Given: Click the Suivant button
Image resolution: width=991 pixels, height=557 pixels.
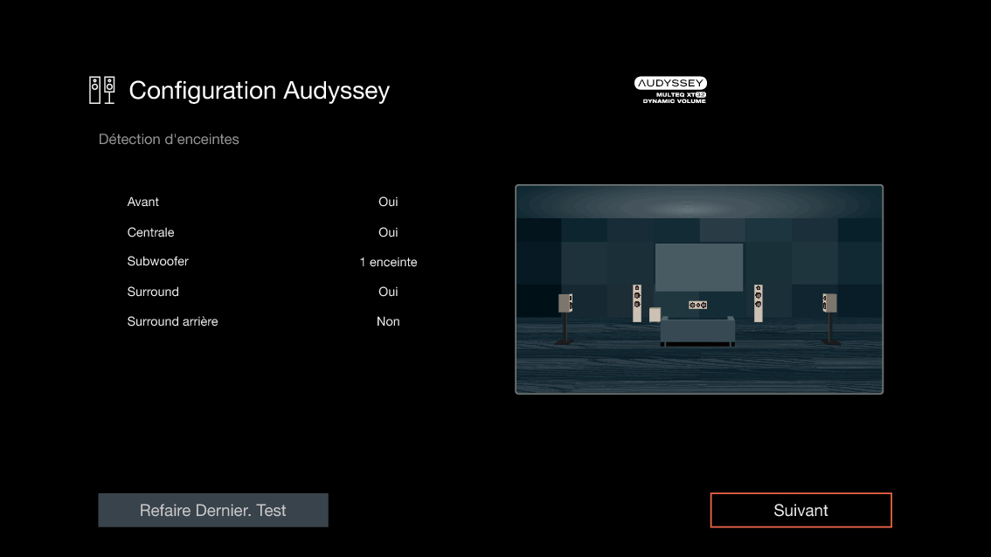Looking at the screenshot, I should 800,510.
